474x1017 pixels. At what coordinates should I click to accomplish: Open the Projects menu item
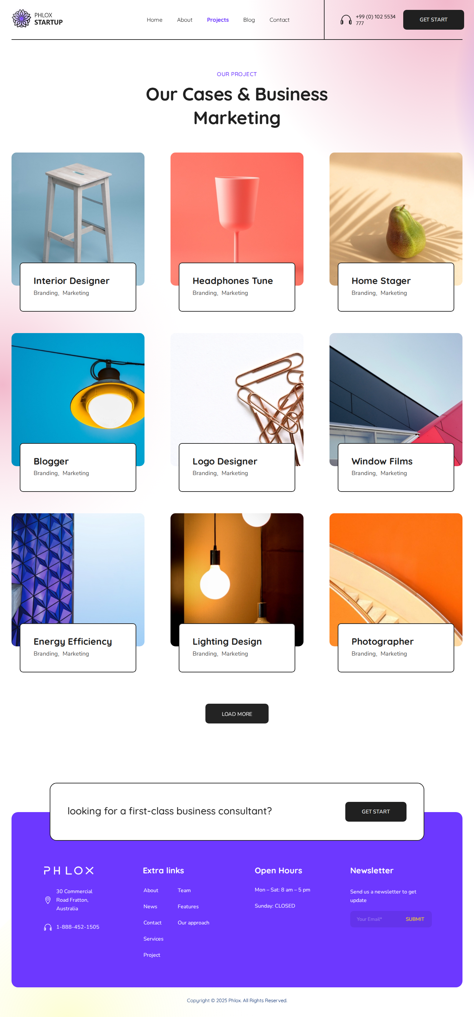[218, 20]
